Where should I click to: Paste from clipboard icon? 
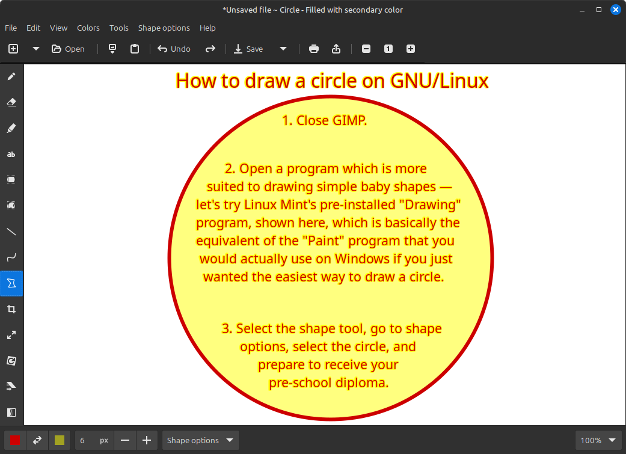click(x=135, y=49)
